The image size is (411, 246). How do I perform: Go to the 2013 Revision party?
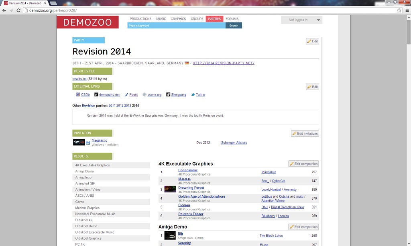tap(128, 106)
